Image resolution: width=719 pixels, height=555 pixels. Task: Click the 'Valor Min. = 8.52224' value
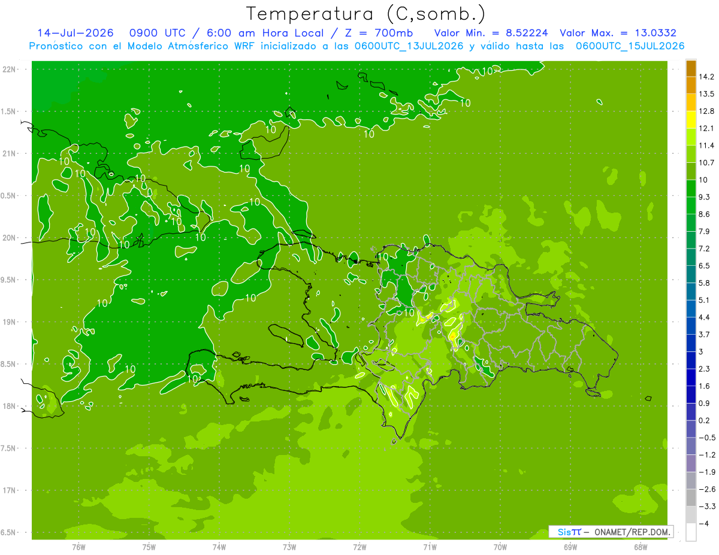[491, 33]
